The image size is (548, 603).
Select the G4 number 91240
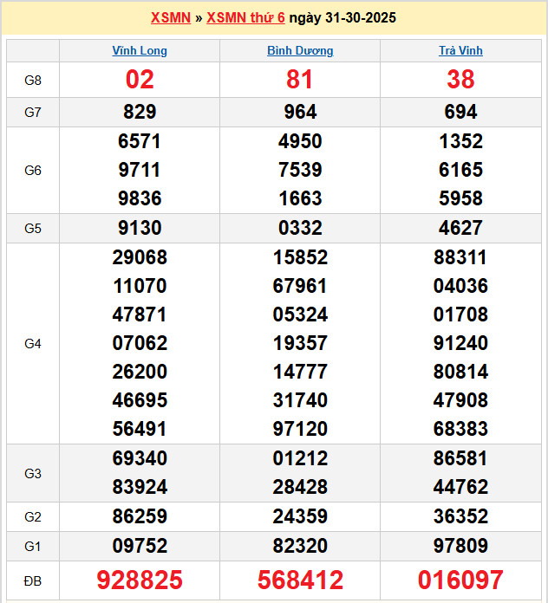click(x=460, y=343)
